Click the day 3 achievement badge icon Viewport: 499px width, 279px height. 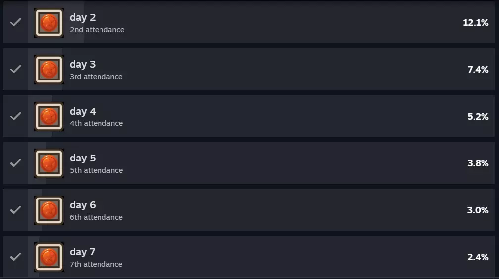[49, 70]
